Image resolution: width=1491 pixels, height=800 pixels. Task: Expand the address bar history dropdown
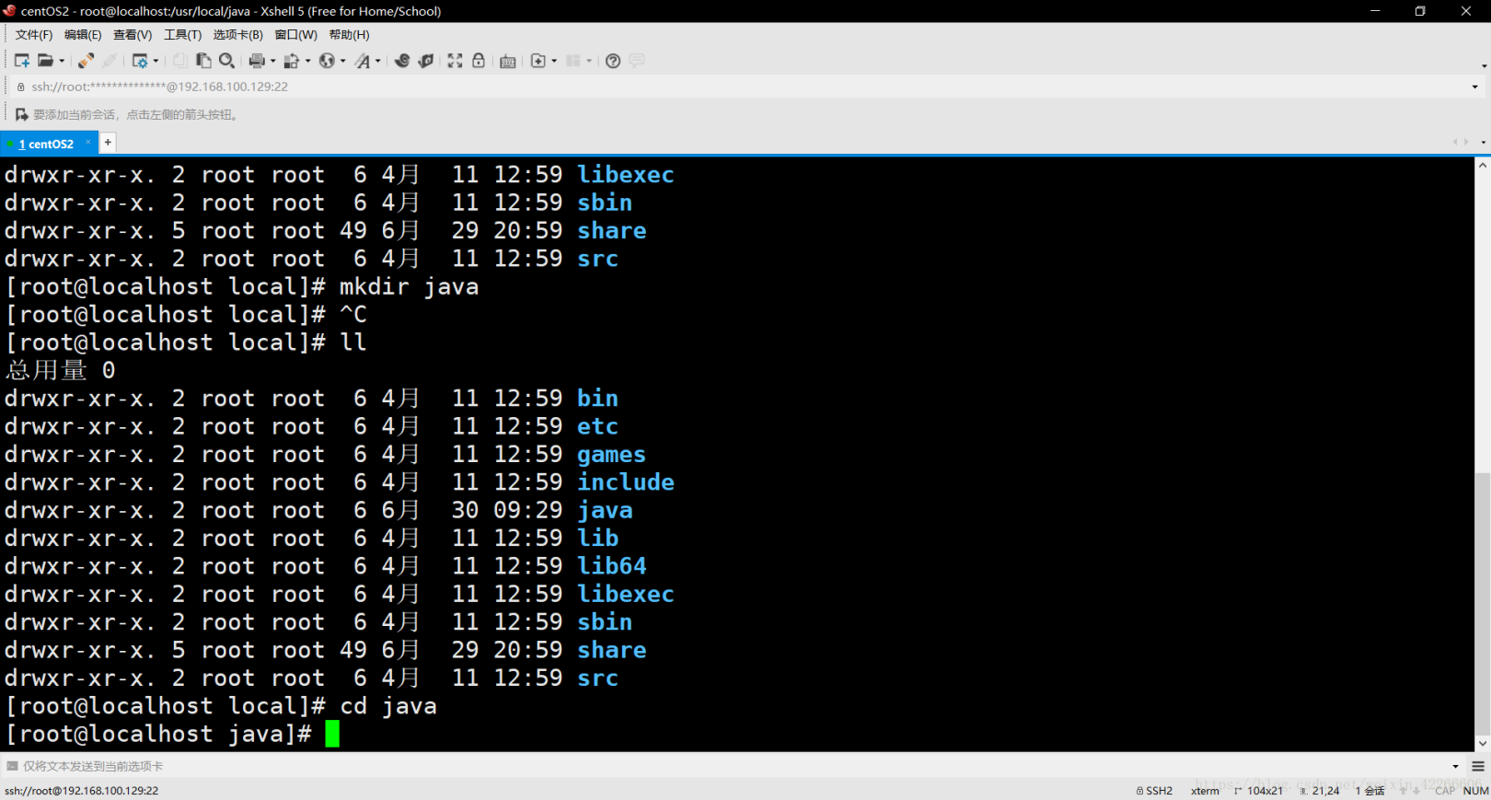pos(1474,87)
